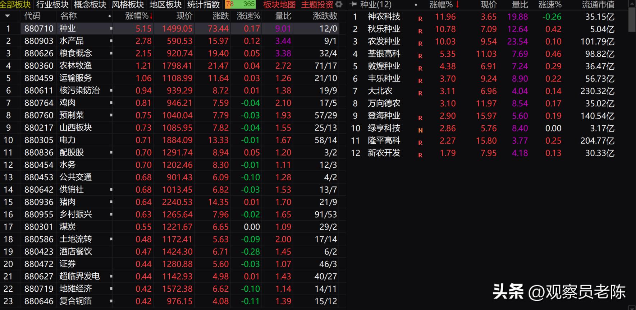Click the 代码 column header
This screenshot has width=636, height=310.
coord(32,16)
